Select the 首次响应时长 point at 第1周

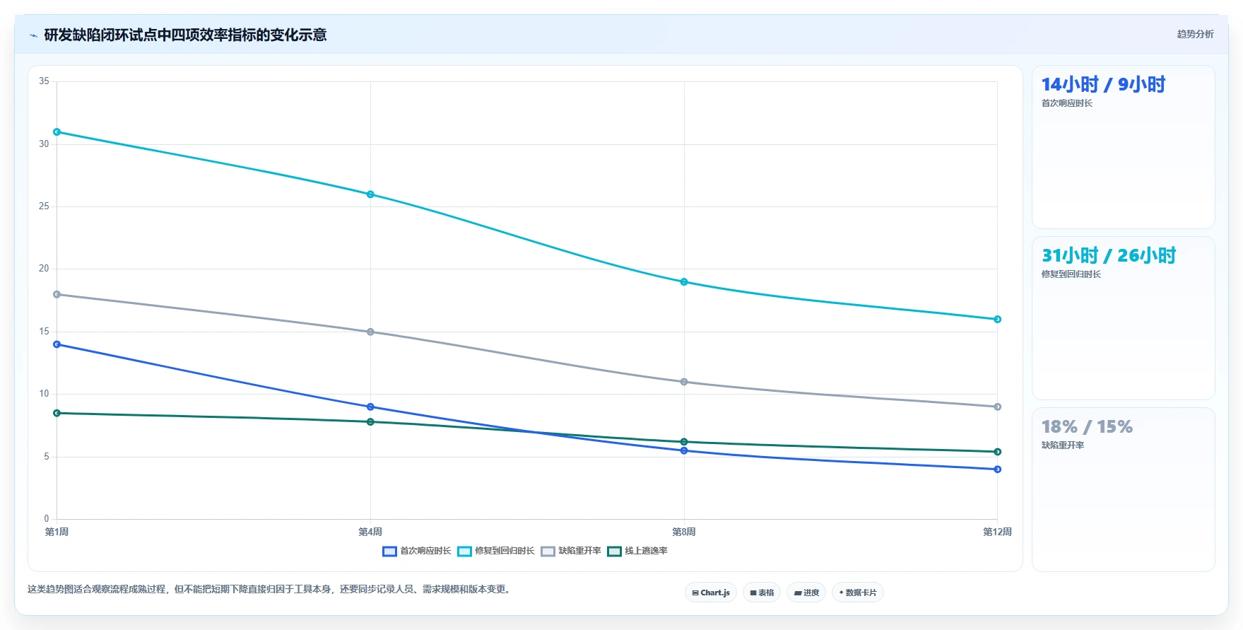(x=57, y=344)
